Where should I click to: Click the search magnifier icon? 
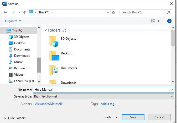168,12
